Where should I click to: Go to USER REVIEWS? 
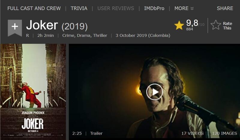tap(116, 8)
